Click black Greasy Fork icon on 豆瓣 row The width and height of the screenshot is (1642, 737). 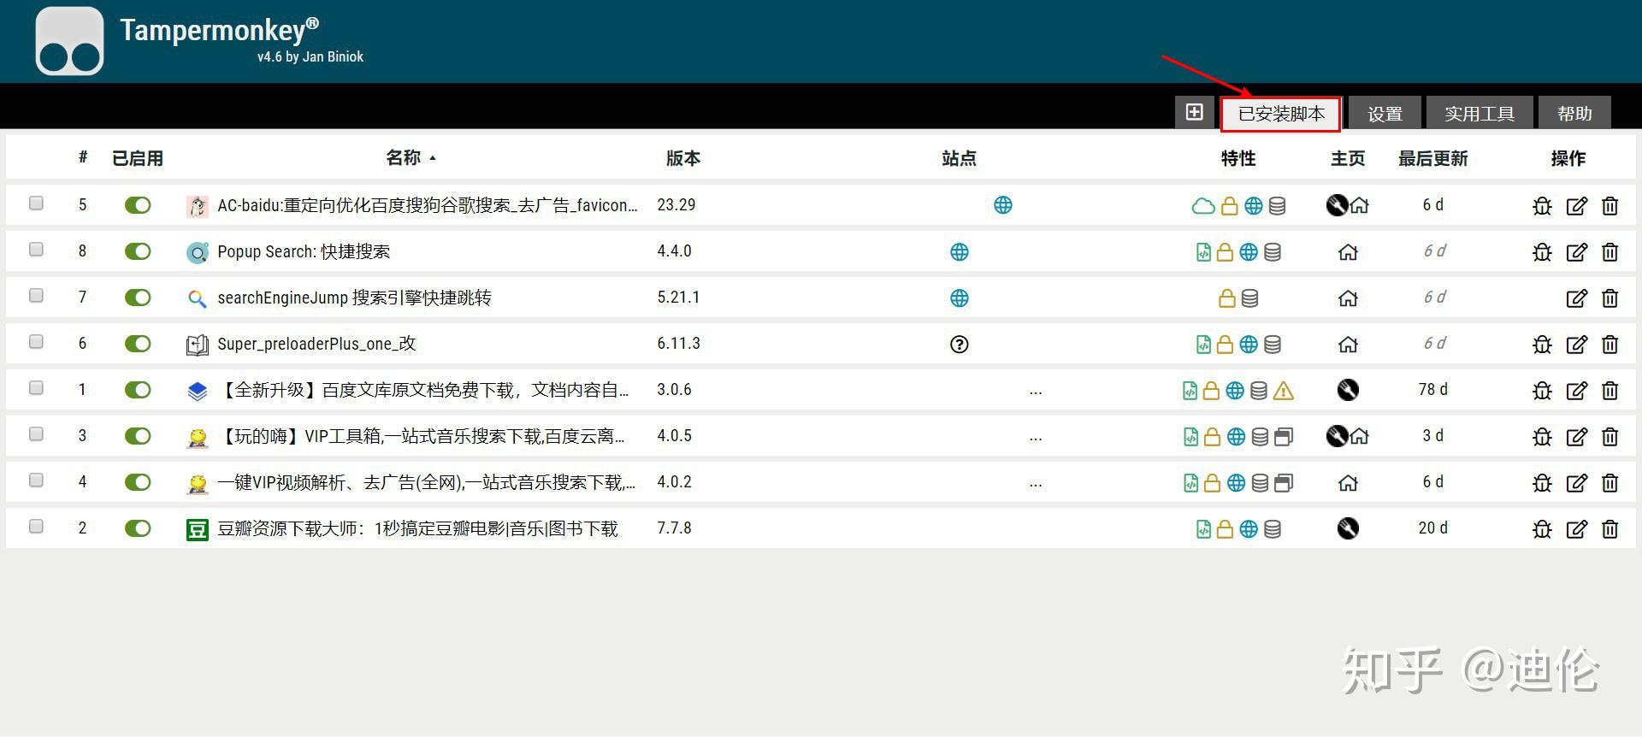[x=1348, y=528]
